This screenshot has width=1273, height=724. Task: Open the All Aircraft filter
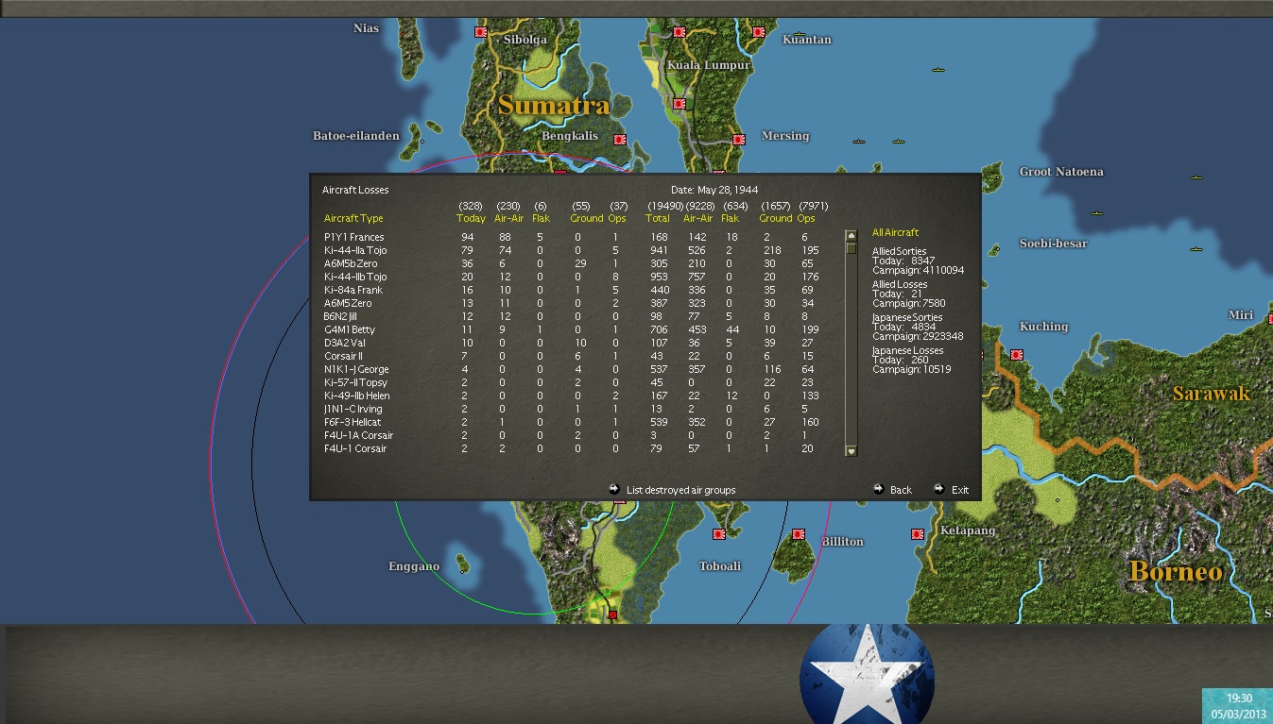click(x=895, y=232)
